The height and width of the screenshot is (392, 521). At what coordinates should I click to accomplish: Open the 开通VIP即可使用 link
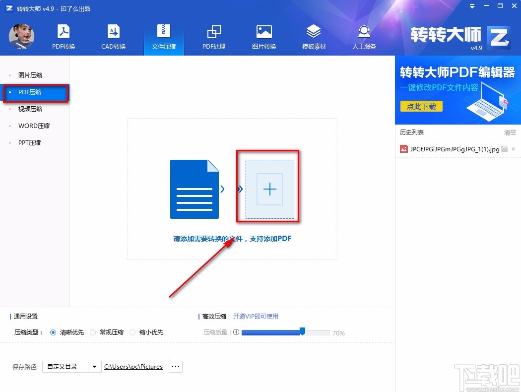coord(257,316)
